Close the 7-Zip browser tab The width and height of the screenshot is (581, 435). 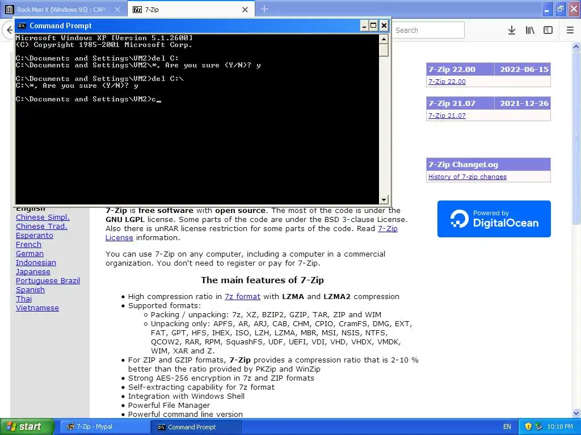[245, 10]
